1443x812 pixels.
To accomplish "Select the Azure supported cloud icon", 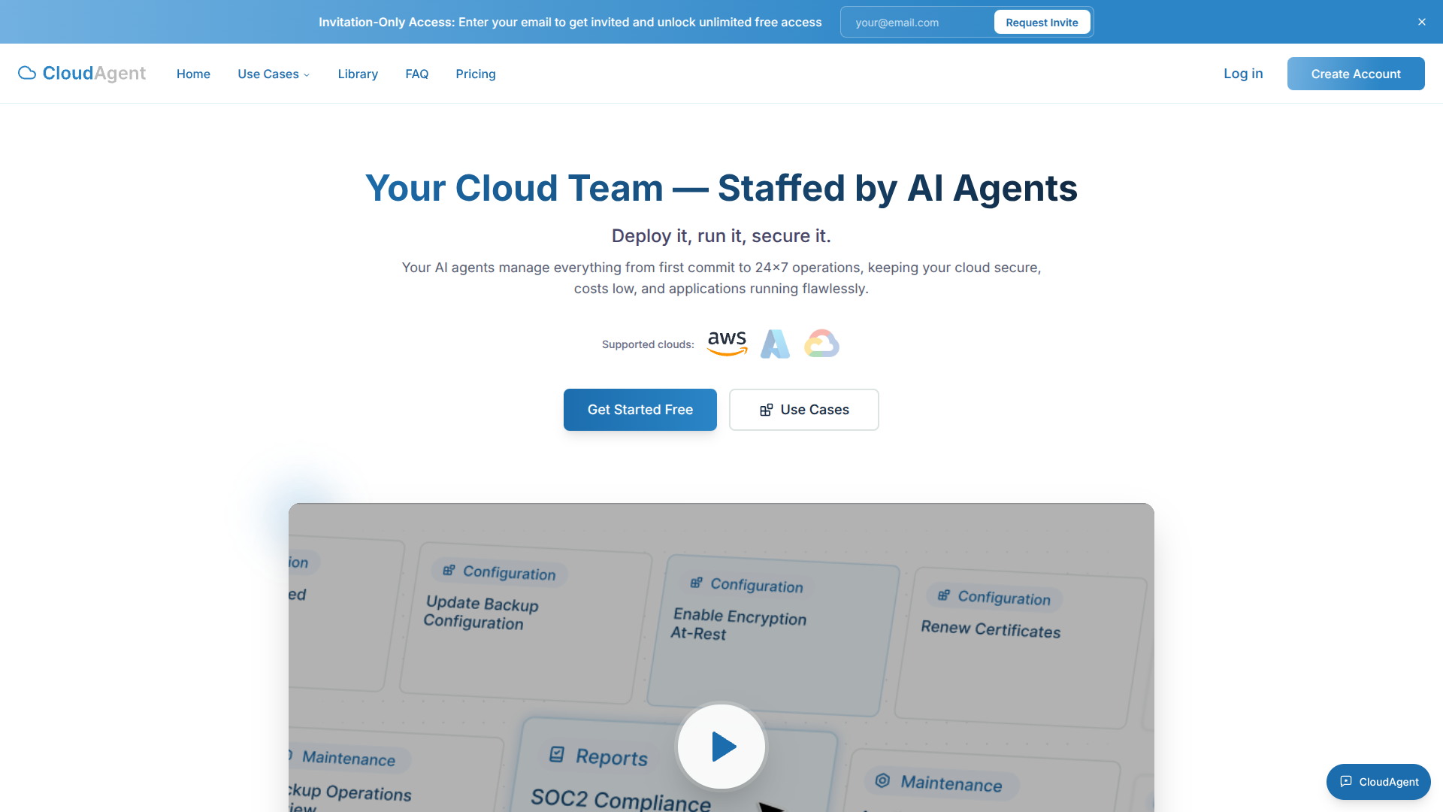I will 775,343.
